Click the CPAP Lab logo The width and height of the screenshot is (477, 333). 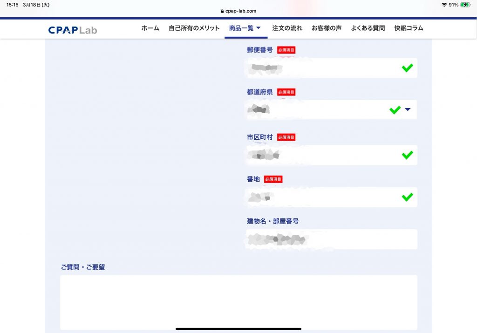(x=73, y=30)
